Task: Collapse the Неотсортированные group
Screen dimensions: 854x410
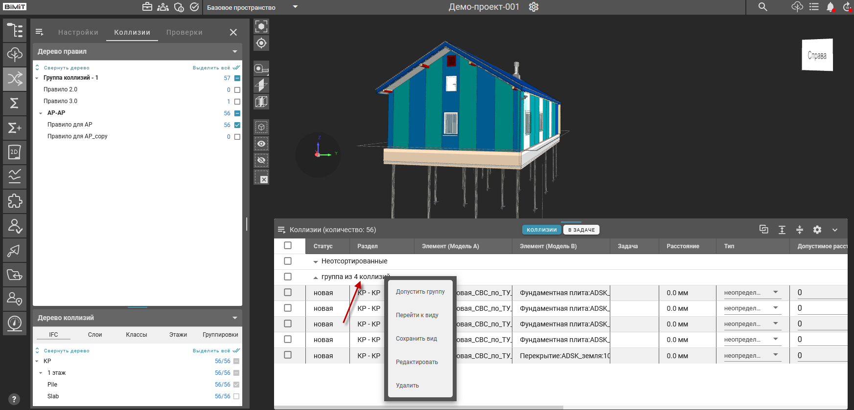Action: click(x=316, y=261)
